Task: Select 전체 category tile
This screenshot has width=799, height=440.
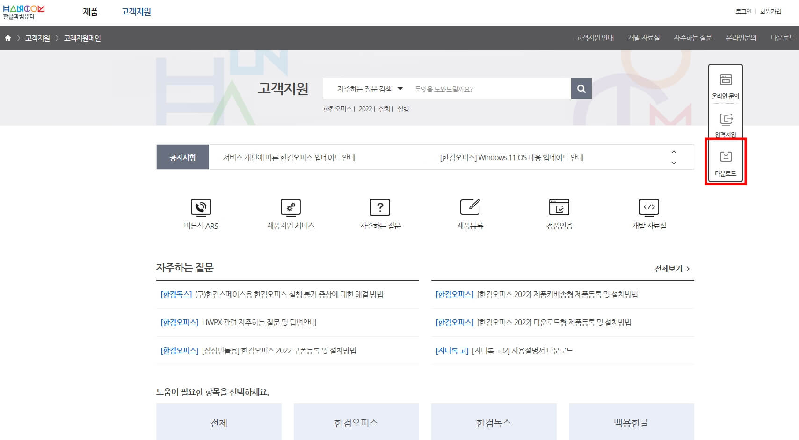Action: pyautogui.click(x=219, y=422)
